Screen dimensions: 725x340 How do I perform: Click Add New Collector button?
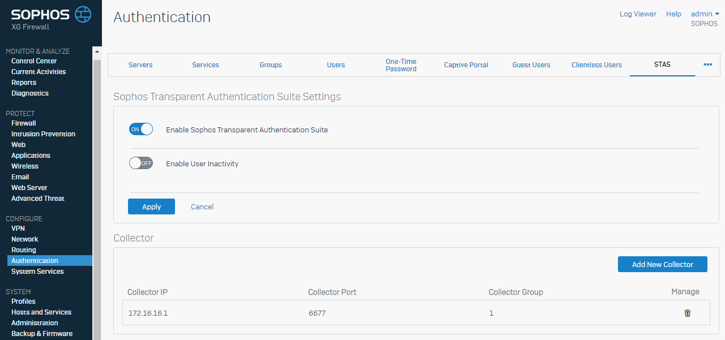click(x=662, y=264)
